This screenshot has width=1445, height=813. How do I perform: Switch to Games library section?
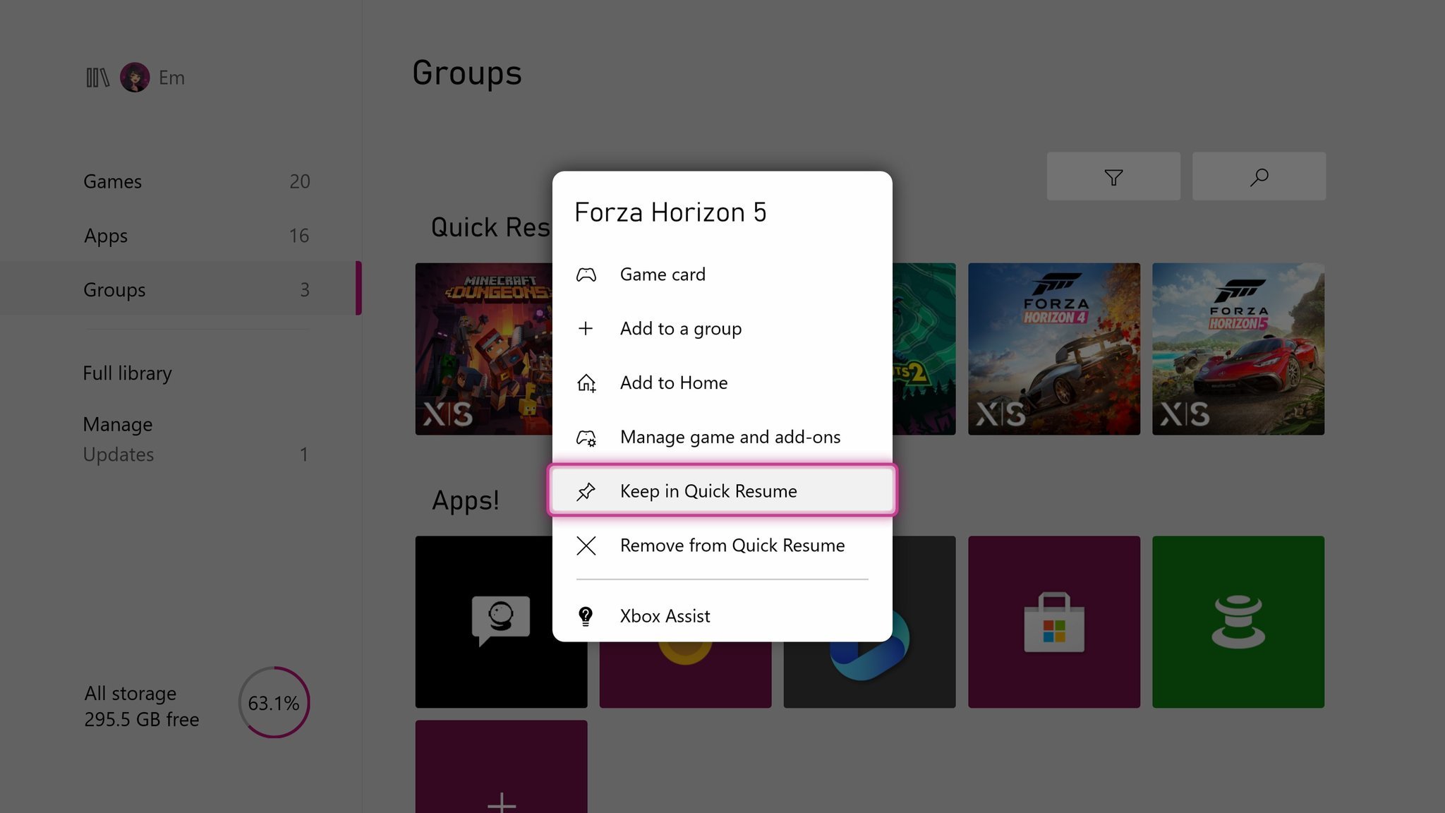point(113,181)
